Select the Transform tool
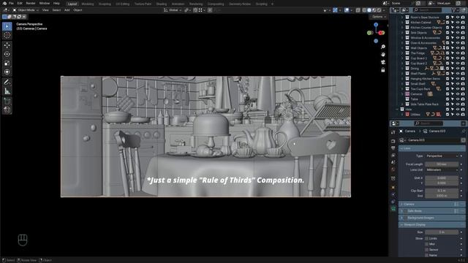Viewport: 468px width, 263px height. pos(7,72)
